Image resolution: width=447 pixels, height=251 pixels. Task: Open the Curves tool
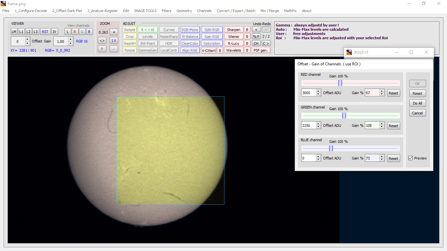169,30
